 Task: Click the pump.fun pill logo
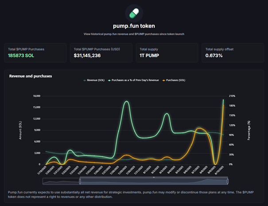134,13
